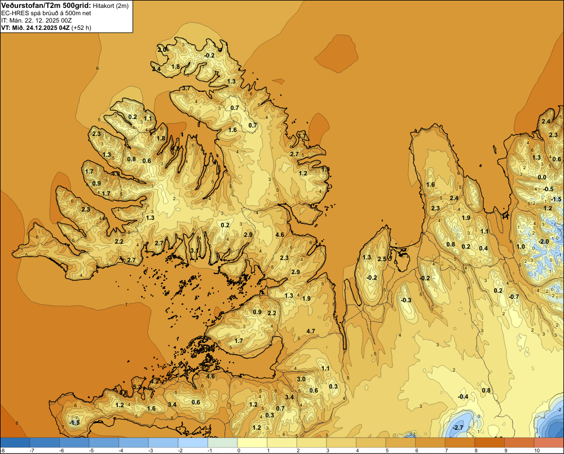The height and width of the screenshot is (454, 564).
Task: Click the -2.0 temperature value on the map
Action: pyautogui.click(x=543, y=241)
